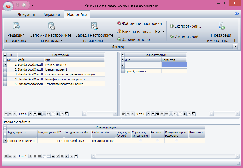Image resolution: width=243 pixels, height=168 pixels.
Task: Click the Изглед group dialog launcher
Action: coord(235,46)
